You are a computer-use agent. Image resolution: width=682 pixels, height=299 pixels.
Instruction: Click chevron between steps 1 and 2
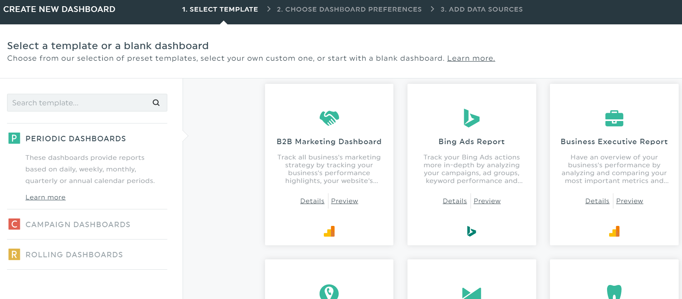click(x=269, y=9)
